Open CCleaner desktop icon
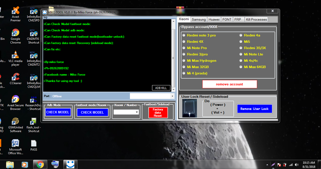Image resolution: width=321 pixels, height=169 pixels. [x=16, y=79]
